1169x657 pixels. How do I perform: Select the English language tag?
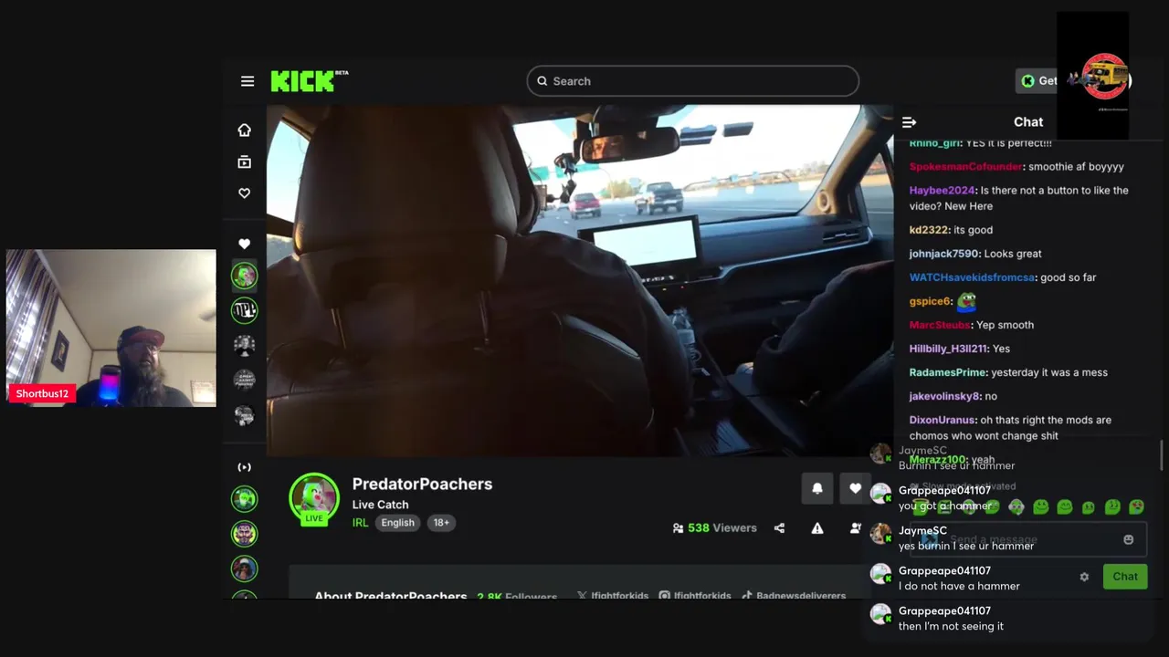click(x=397, y=523)
